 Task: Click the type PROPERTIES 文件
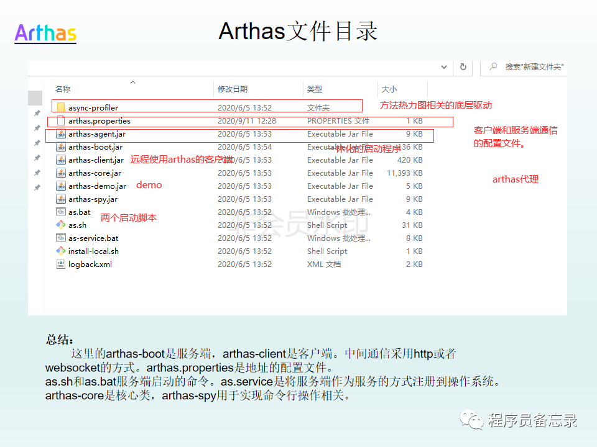pos(338,121)
